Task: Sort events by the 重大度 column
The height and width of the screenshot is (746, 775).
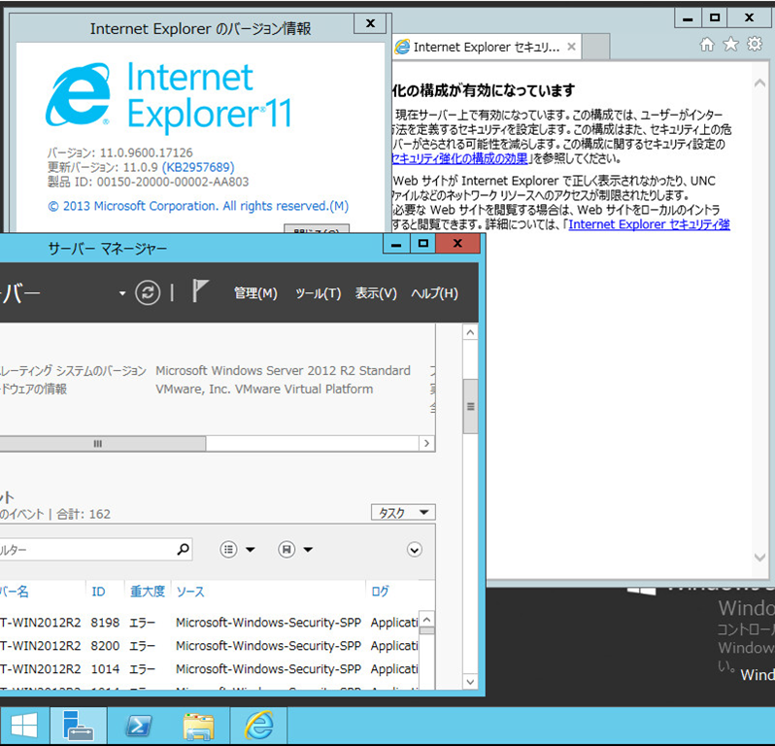Action: (x=148, y=592)
